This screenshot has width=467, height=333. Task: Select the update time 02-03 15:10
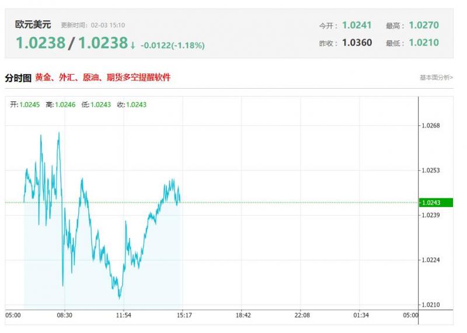[108, 25]
